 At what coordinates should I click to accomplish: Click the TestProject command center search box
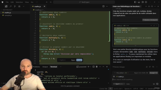tap(84, 2)
